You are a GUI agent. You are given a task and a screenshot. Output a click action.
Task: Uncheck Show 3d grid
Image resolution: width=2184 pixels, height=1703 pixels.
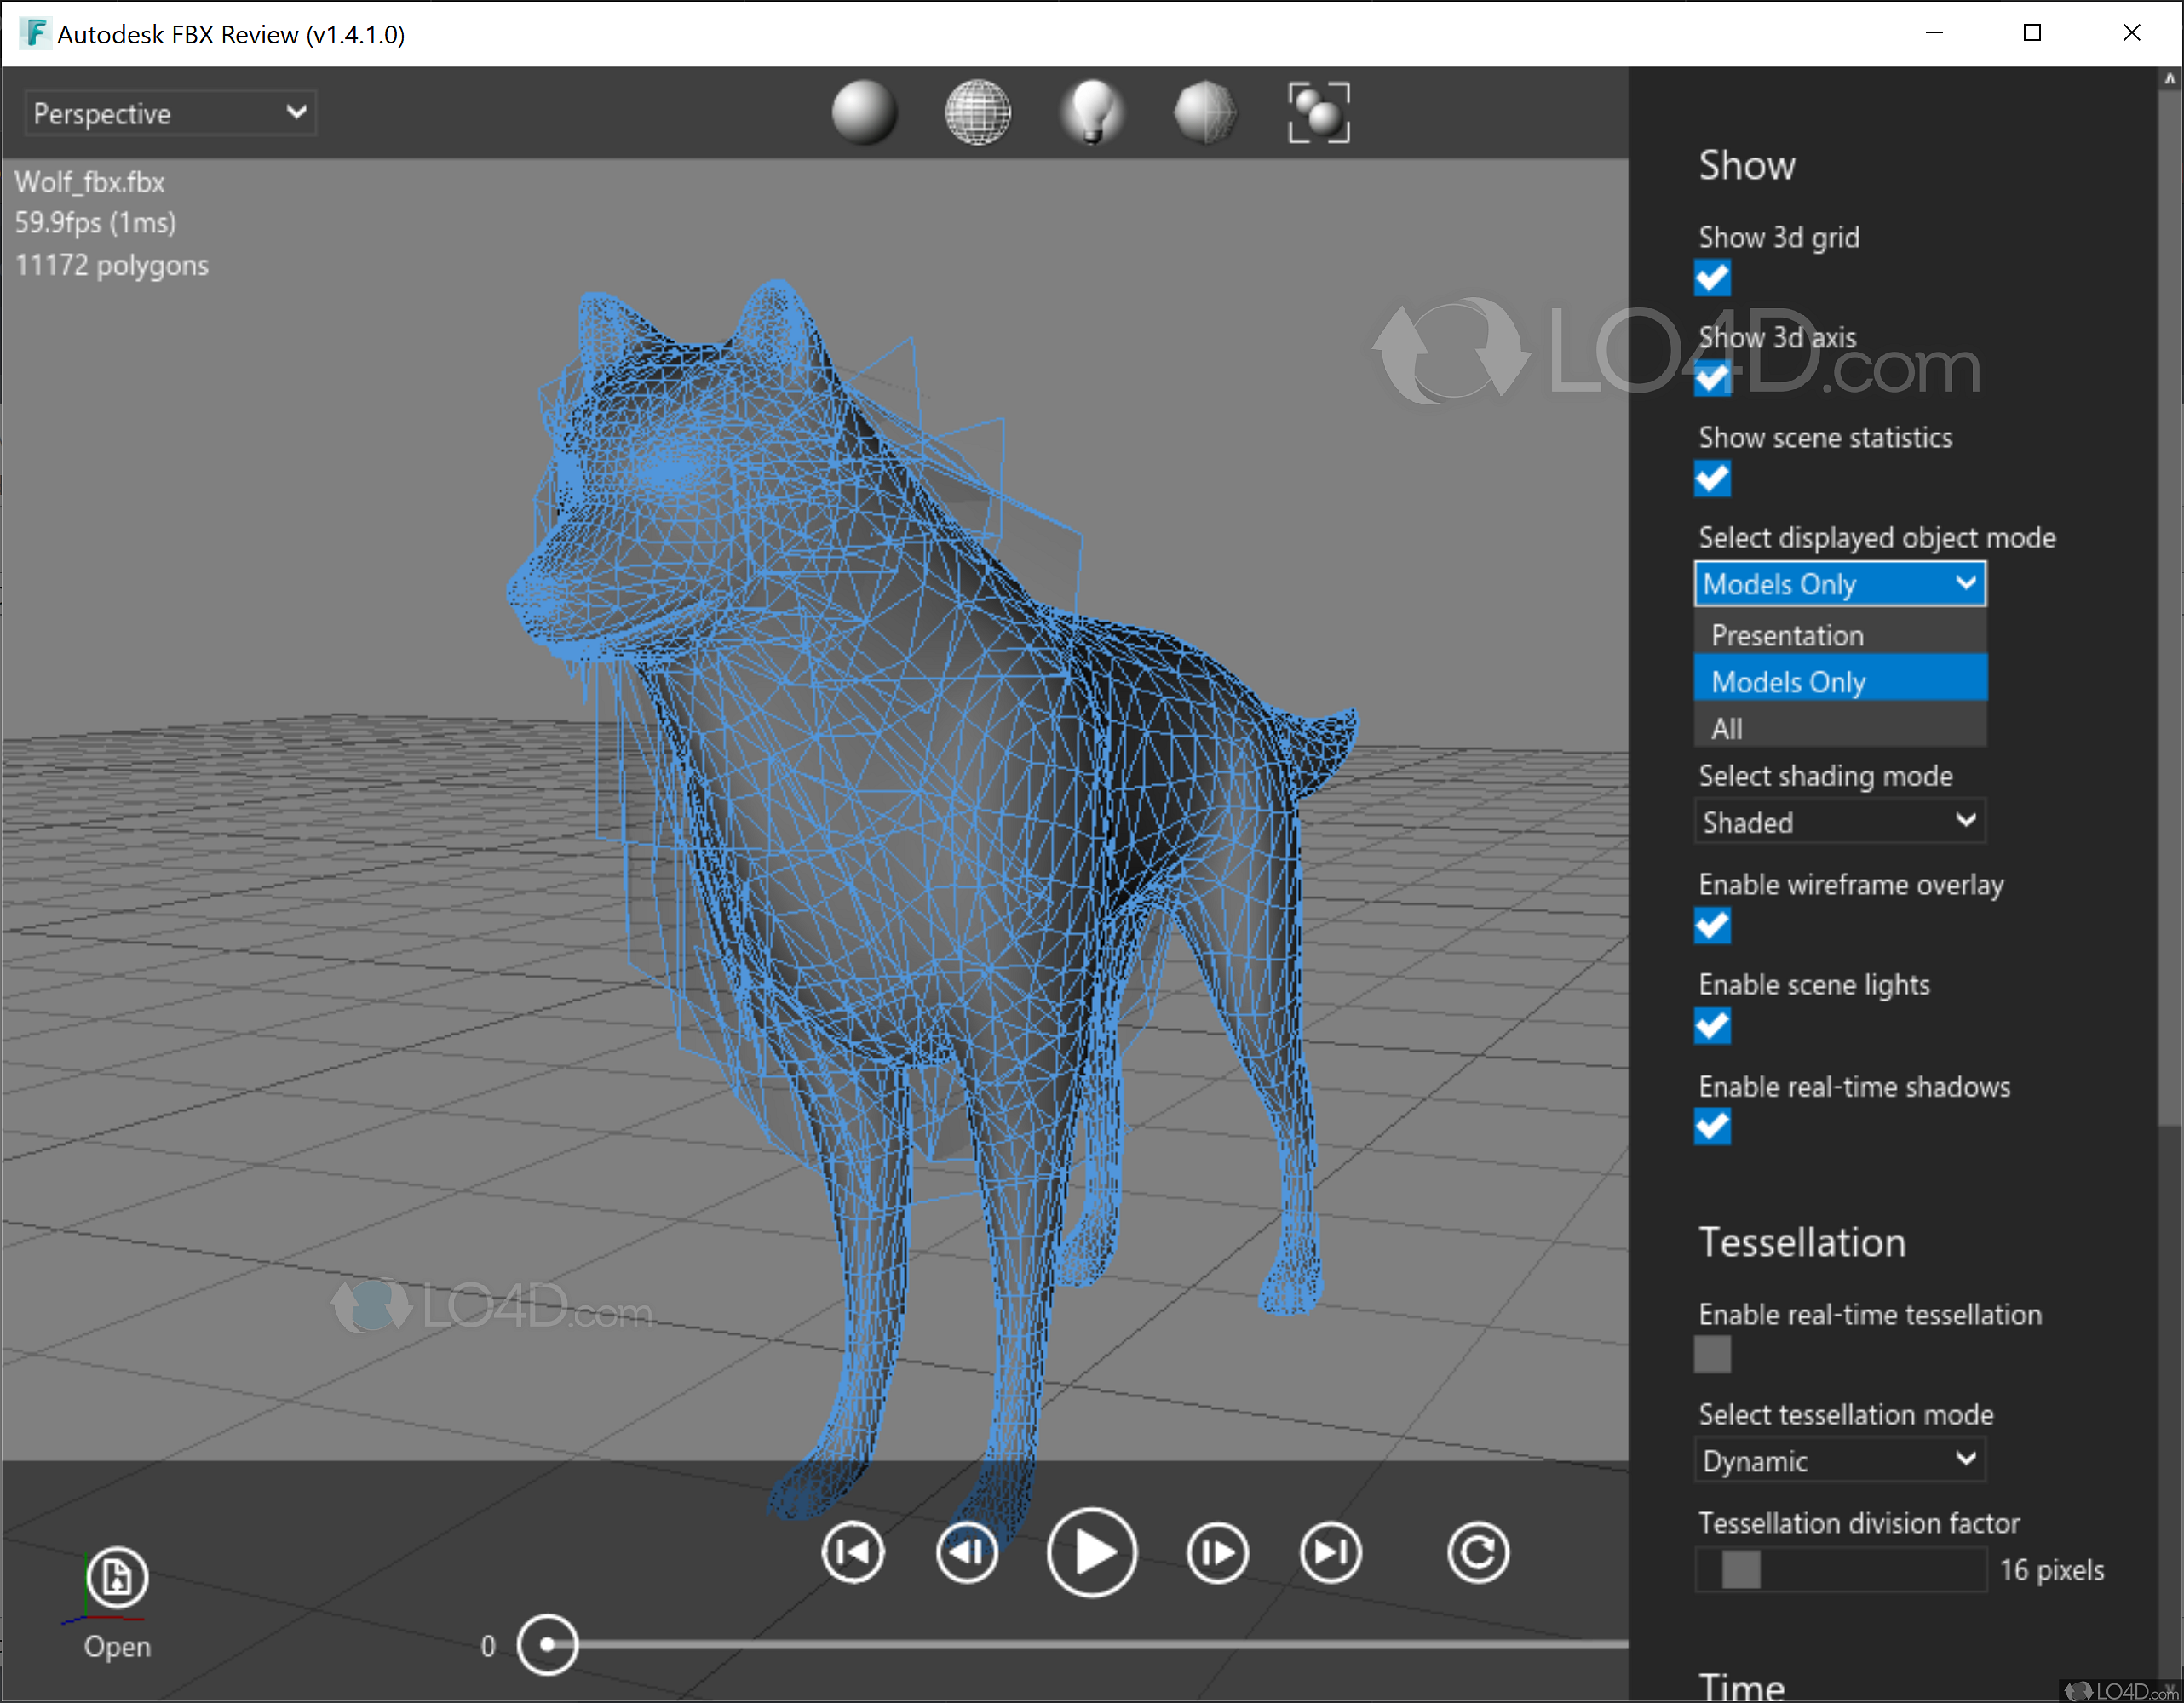[1712, 278]
